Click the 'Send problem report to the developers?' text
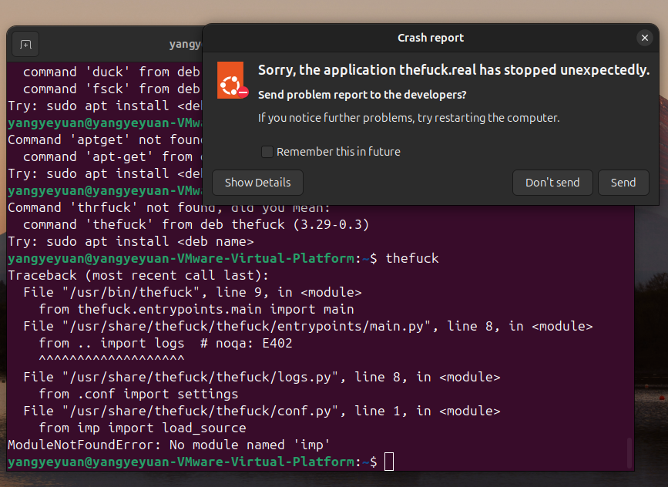This screenshot has width=668, height=487. 362,95
